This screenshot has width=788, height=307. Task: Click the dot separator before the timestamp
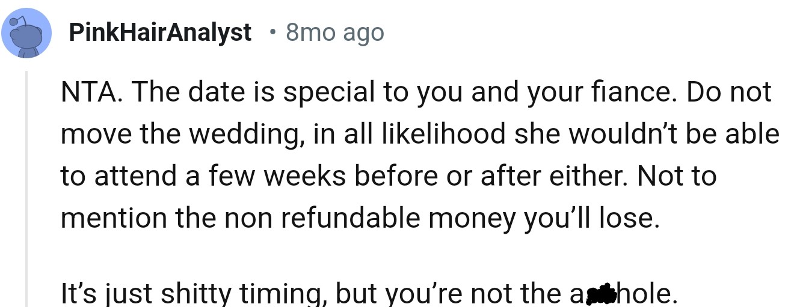click(273, 31)
